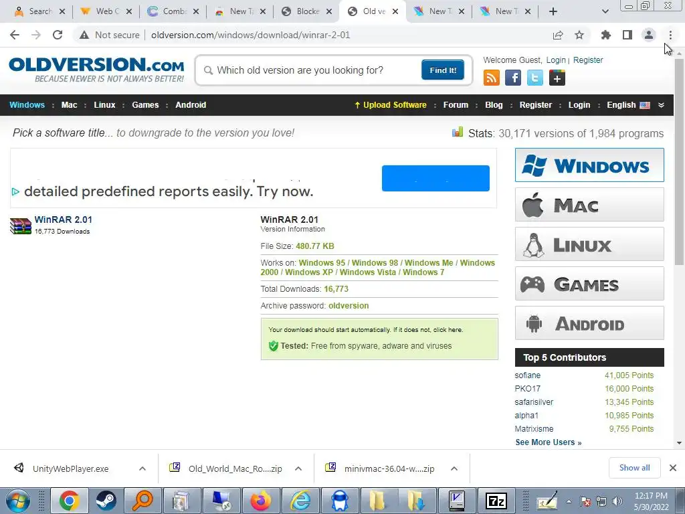Click the address bar URL

251,35
